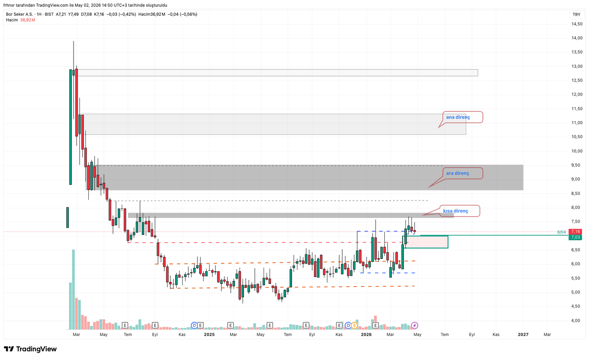589x359 pixels.
Task: Click the TradingView logo
Action: 30,349
